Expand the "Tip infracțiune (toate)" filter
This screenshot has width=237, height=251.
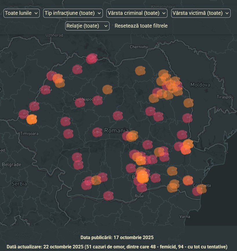pyautogui.click(x=73, y=13)
